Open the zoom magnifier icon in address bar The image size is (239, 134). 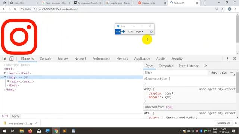tap(217, 9)
